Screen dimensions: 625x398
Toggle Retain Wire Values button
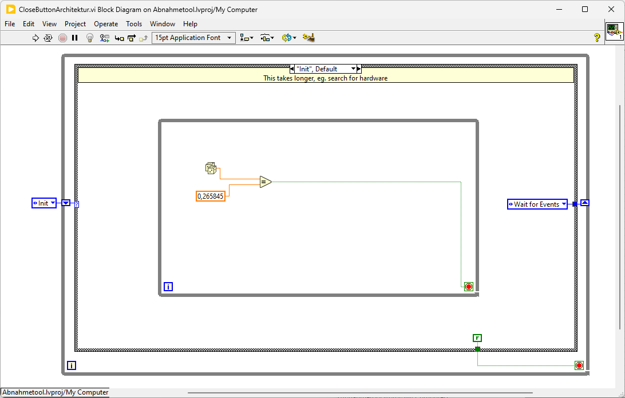click(x=105, y=38)
